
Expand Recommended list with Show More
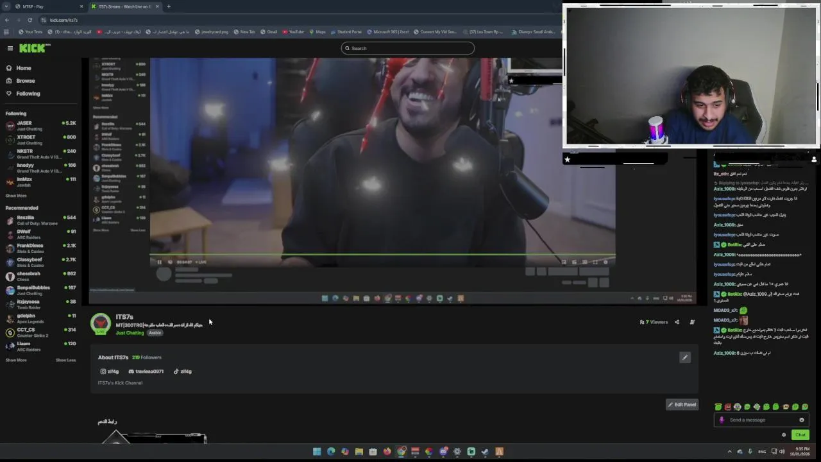coord(16,360)
